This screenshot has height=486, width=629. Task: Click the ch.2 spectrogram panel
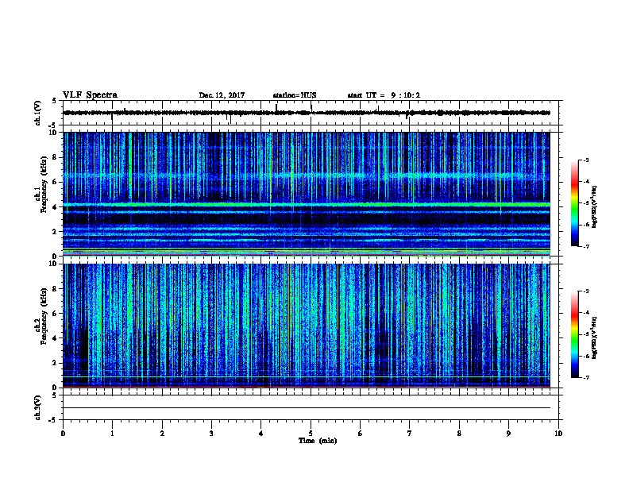tap(307, 326)
